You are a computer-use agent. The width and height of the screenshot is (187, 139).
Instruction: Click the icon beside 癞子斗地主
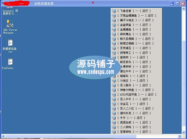[x=114, y=20]
